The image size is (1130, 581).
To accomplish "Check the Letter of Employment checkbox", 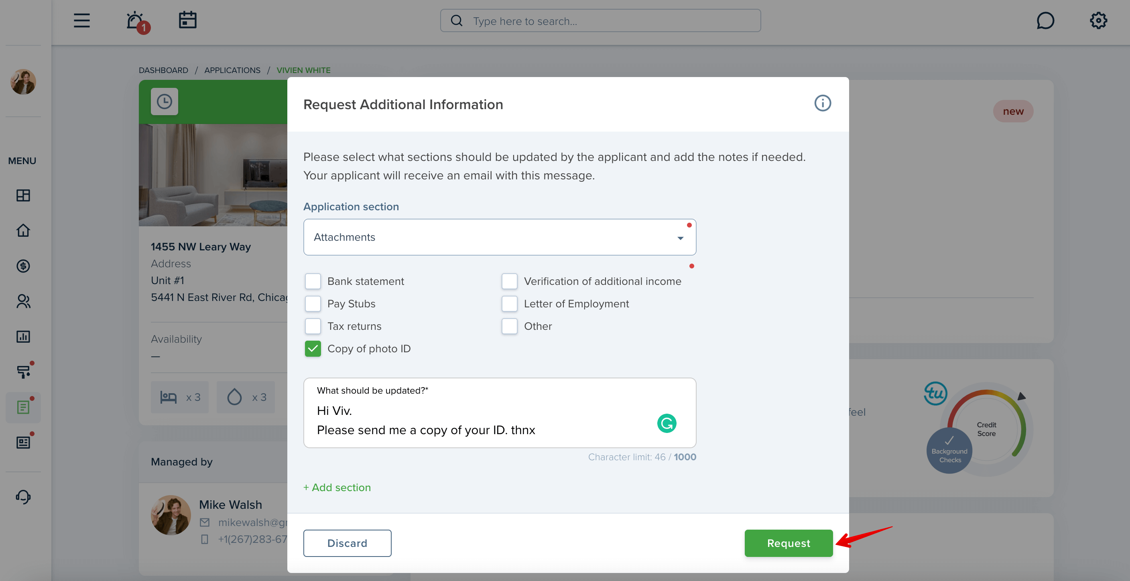I will pyautogui.click(x=509, y=303).
